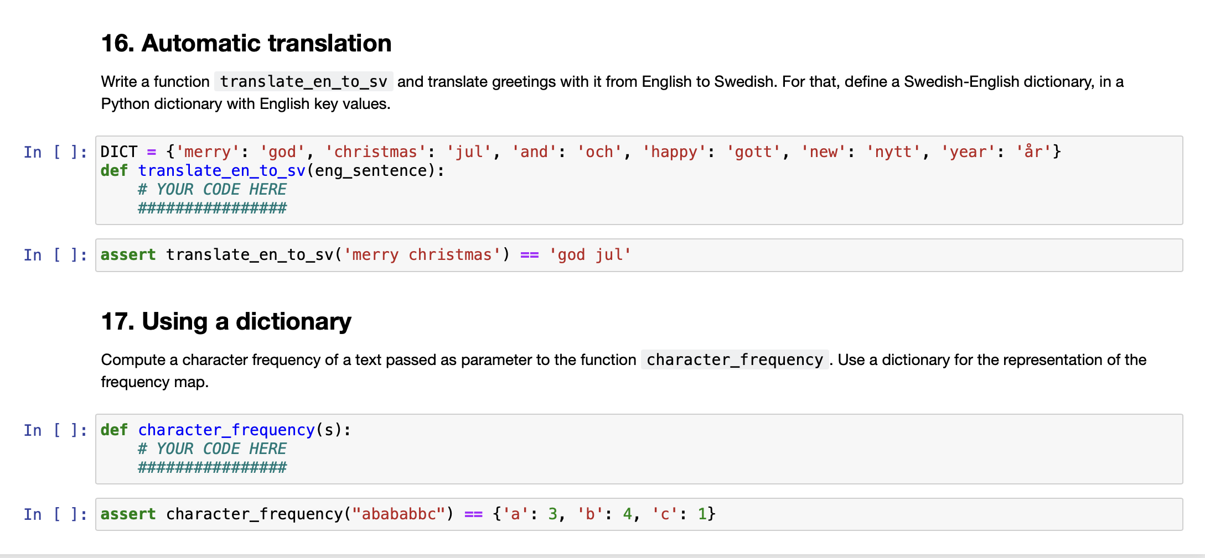Viewport: 1205px width, 558px height.
Task: Click the 'jul' value in the DICT line
Action: pos(469,152)
